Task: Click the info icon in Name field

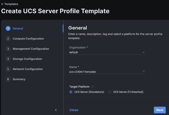Action: tap(144, 71)
